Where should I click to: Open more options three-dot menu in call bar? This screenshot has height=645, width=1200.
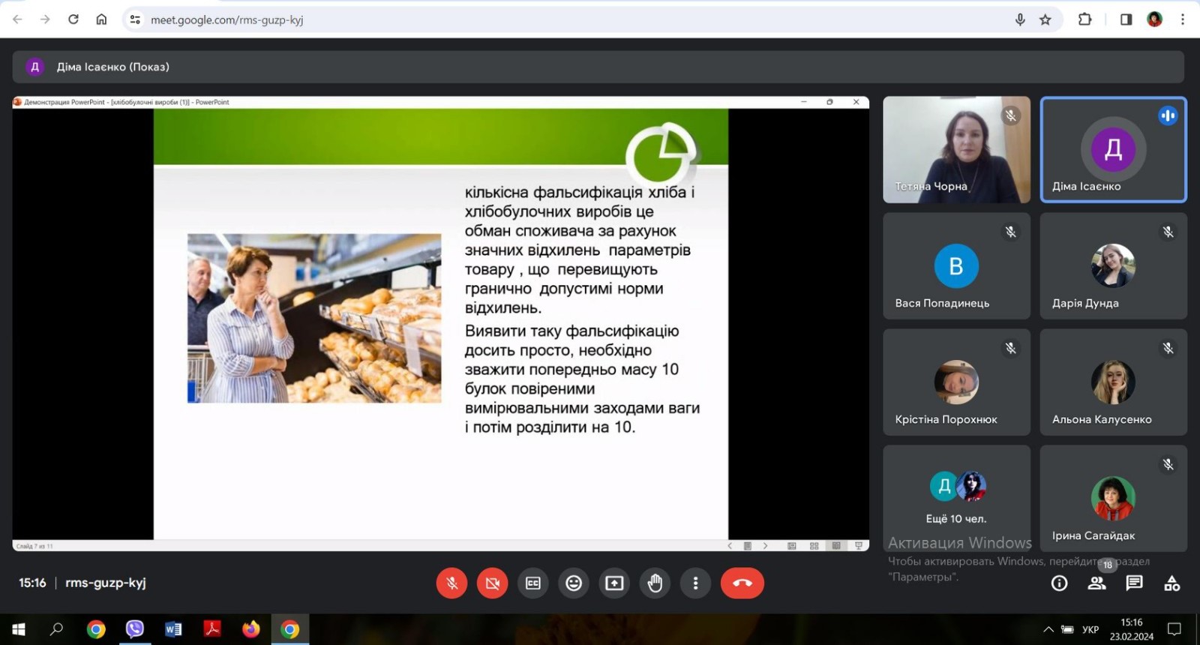[x=695, y=583]
